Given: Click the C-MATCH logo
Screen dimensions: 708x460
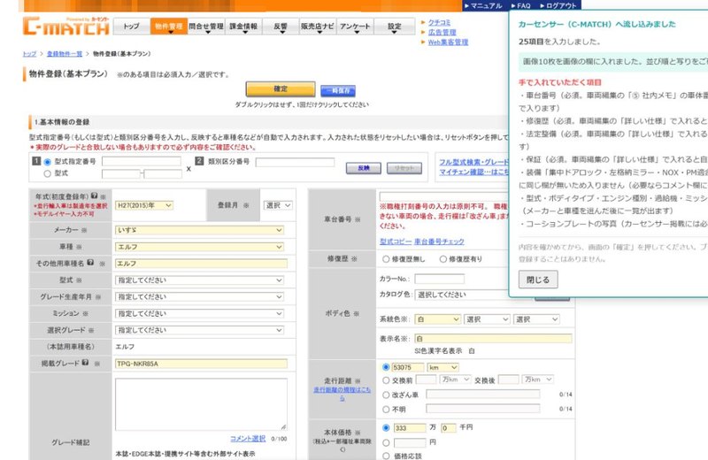Looking at the screenshot, I should (x=65, y=27).
